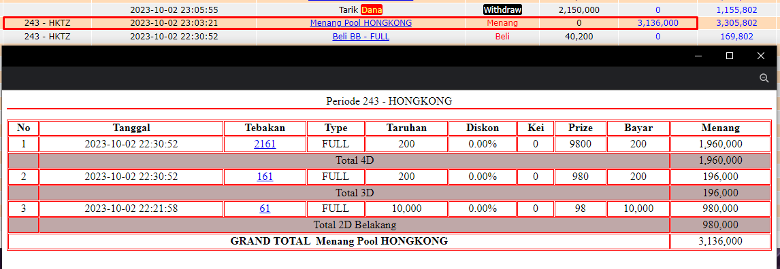Select the 10,000 taruhan cell
Screen dimensions: 780x269
point(406,209)
